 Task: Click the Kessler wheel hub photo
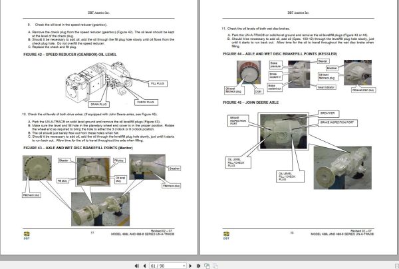click(249, 72)
